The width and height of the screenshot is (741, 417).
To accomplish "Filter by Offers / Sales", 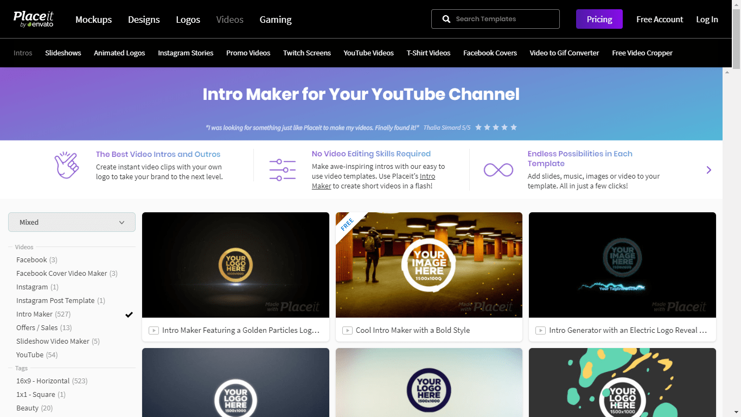I will 44,328.
